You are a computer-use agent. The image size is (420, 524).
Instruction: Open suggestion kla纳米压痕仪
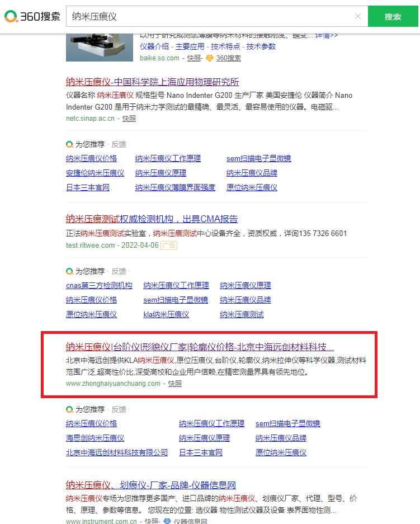coord(166,314)
